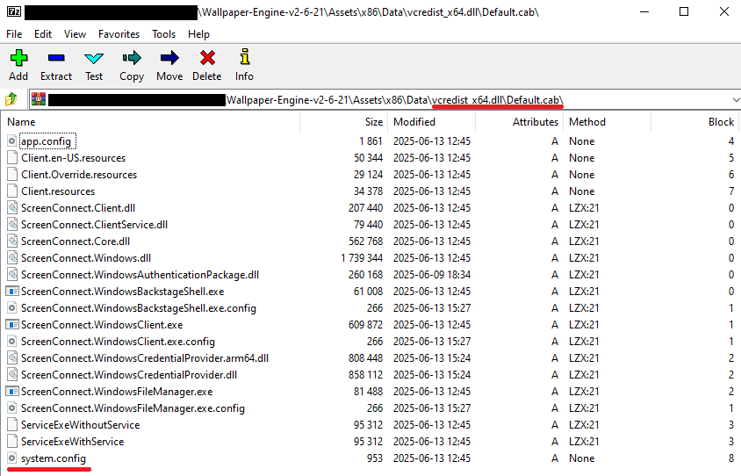Click the icon beside ScreenConnect.WindowsFileManager.exe
This screenshot has width=741, height=476.
point(12,392)
